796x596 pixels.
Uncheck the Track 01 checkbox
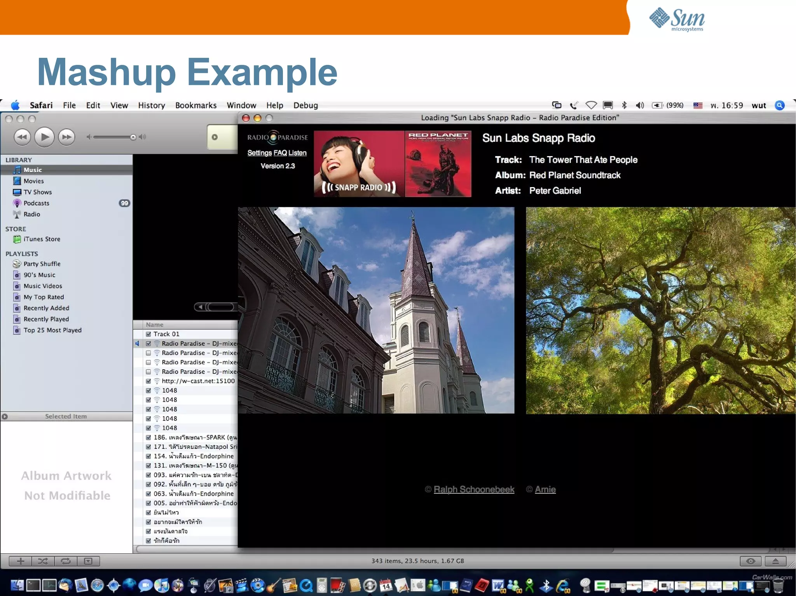148,334
